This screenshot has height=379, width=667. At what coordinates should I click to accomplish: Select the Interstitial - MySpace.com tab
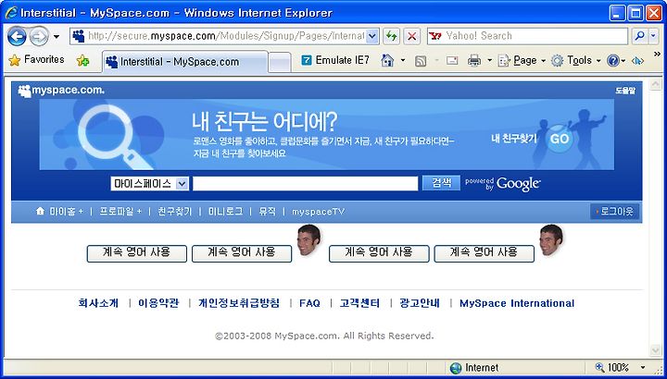(185, 62)
